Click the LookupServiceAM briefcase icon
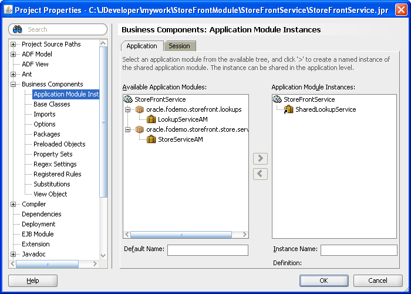This screenshot has width=411, height=294. [151, 119]
